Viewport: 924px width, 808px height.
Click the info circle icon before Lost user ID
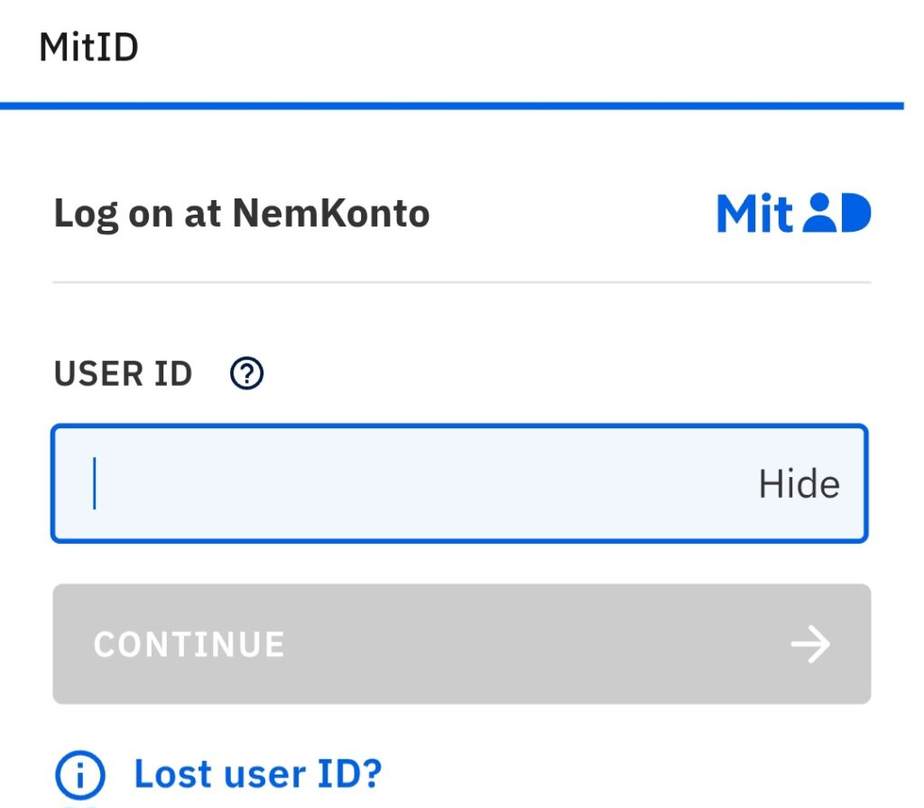point(80,774)
